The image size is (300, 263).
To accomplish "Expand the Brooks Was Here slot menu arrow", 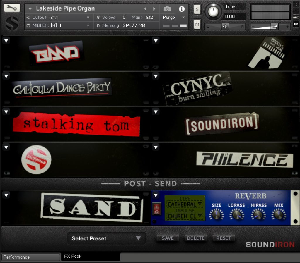I will click(x=156, y=41).
